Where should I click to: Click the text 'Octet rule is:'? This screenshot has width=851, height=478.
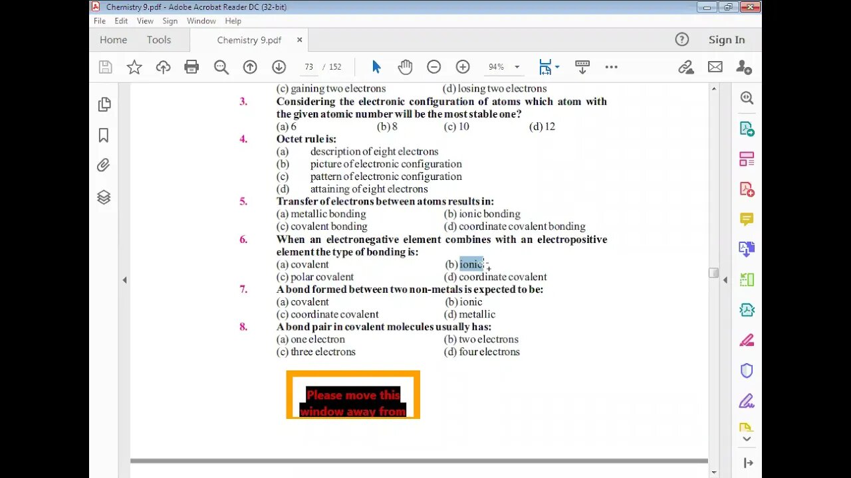(306, 139)
